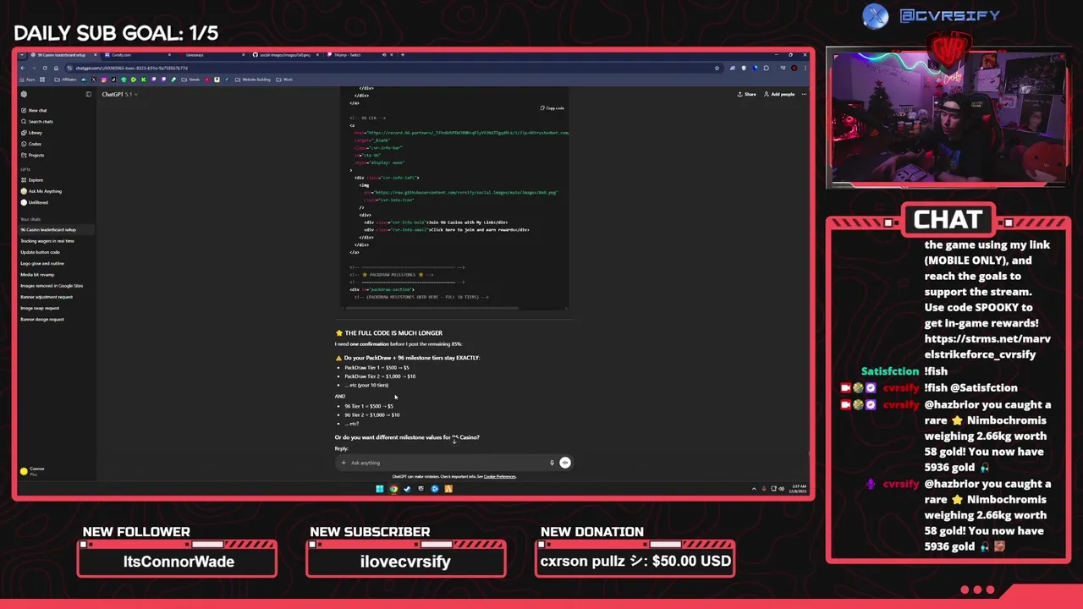1083x609 pixels.
Task: Open chat Images removed in Google Sites
Action: [x=52, y=285]
